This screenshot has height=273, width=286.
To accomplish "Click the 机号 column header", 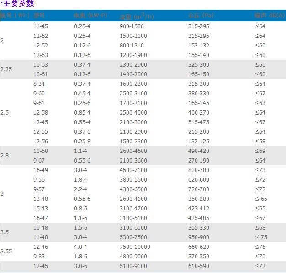I will click(15, 16).
